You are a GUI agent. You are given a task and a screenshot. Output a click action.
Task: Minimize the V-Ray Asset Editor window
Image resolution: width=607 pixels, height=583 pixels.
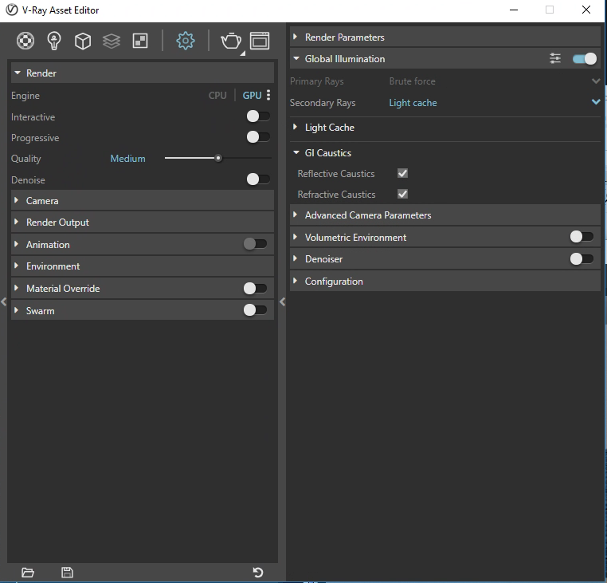(x=514, y=10)
